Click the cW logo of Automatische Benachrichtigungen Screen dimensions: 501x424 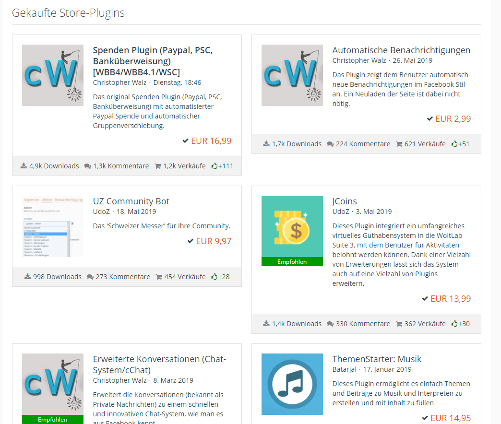pyautogui.click(x=292, y=75)
